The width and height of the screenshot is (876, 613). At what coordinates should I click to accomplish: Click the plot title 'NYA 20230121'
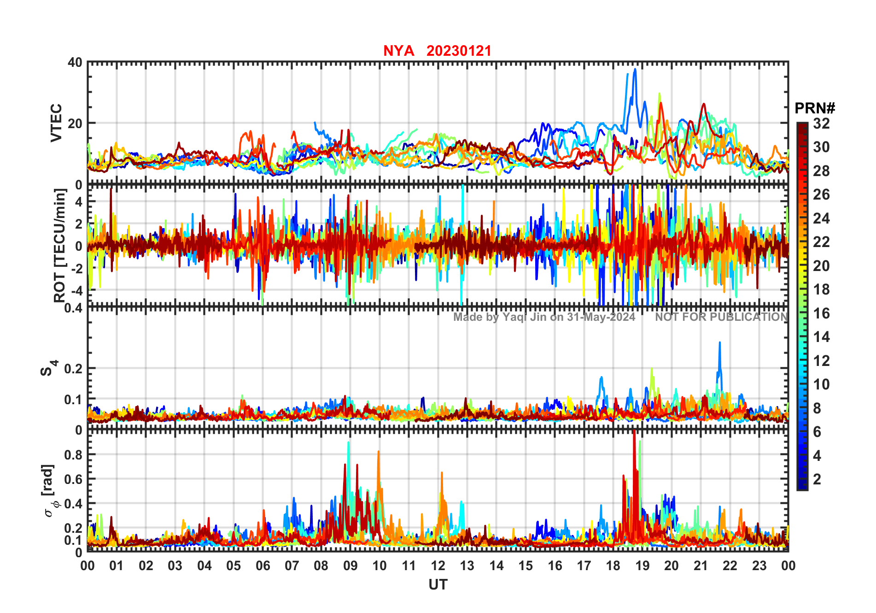[437, 51]
